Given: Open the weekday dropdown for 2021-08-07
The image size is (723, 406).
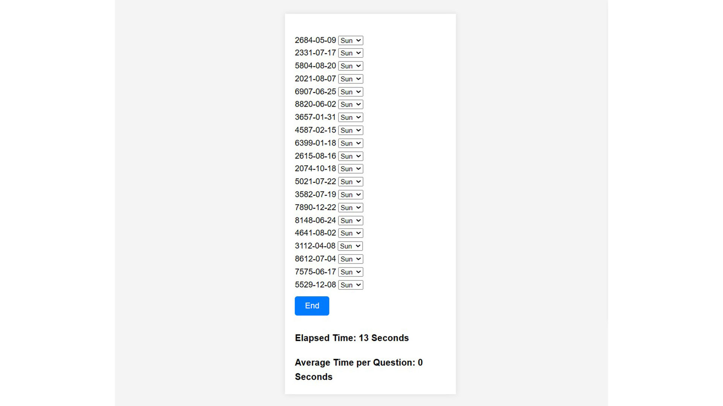Looking at the screenshot, I should tap(350, 79).
